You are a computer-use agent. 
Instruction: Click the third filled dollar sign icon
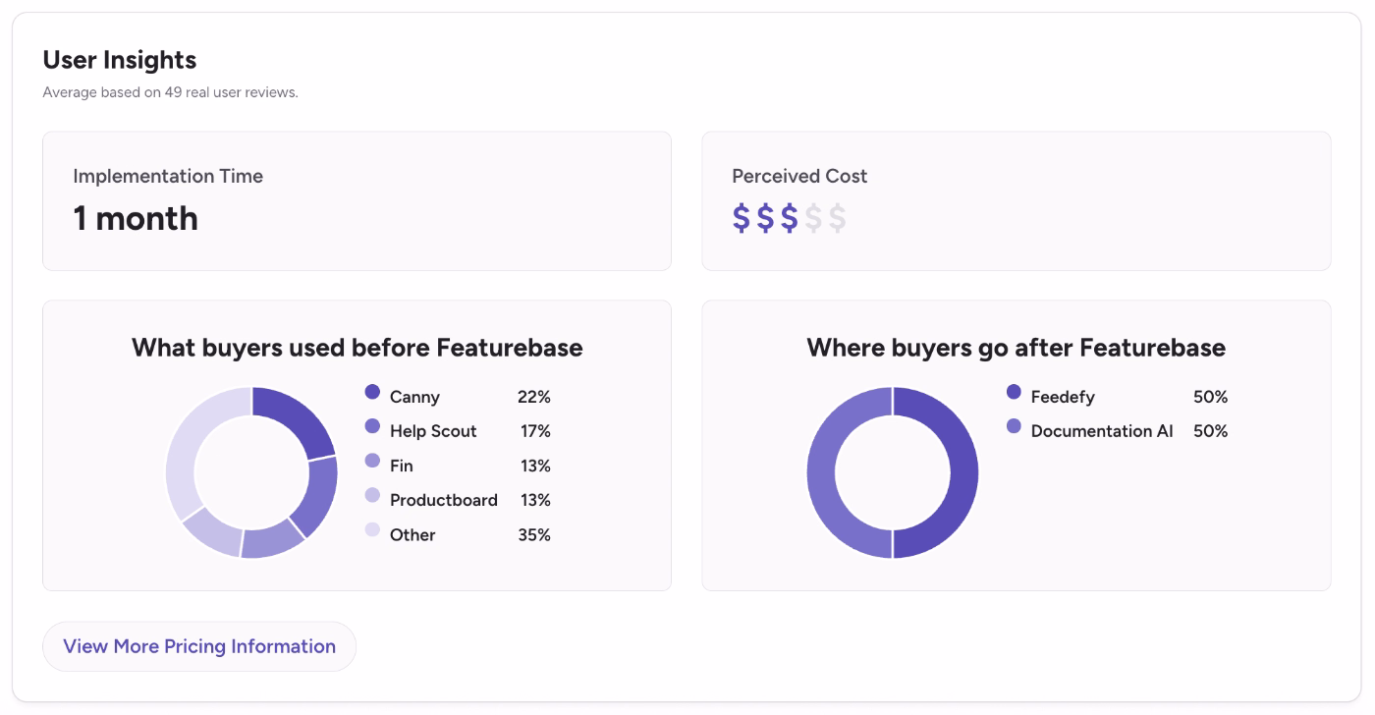click(790, 218)
